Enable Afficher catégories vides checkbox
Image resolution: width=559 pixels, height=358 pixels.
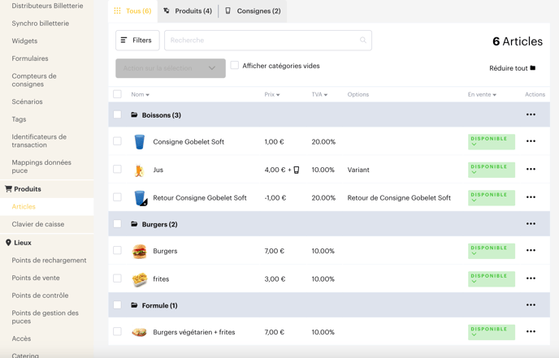(235, 66)
